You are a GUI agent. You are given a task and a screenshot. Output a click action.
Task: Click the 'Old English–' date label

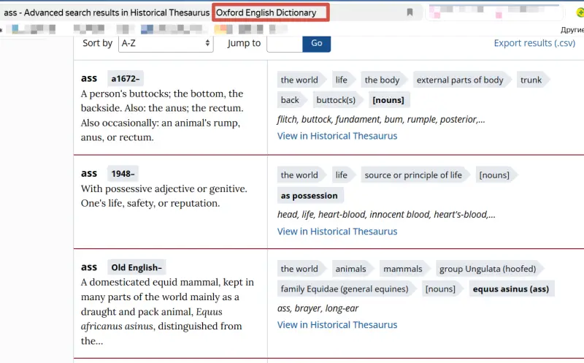coord(137,267)
